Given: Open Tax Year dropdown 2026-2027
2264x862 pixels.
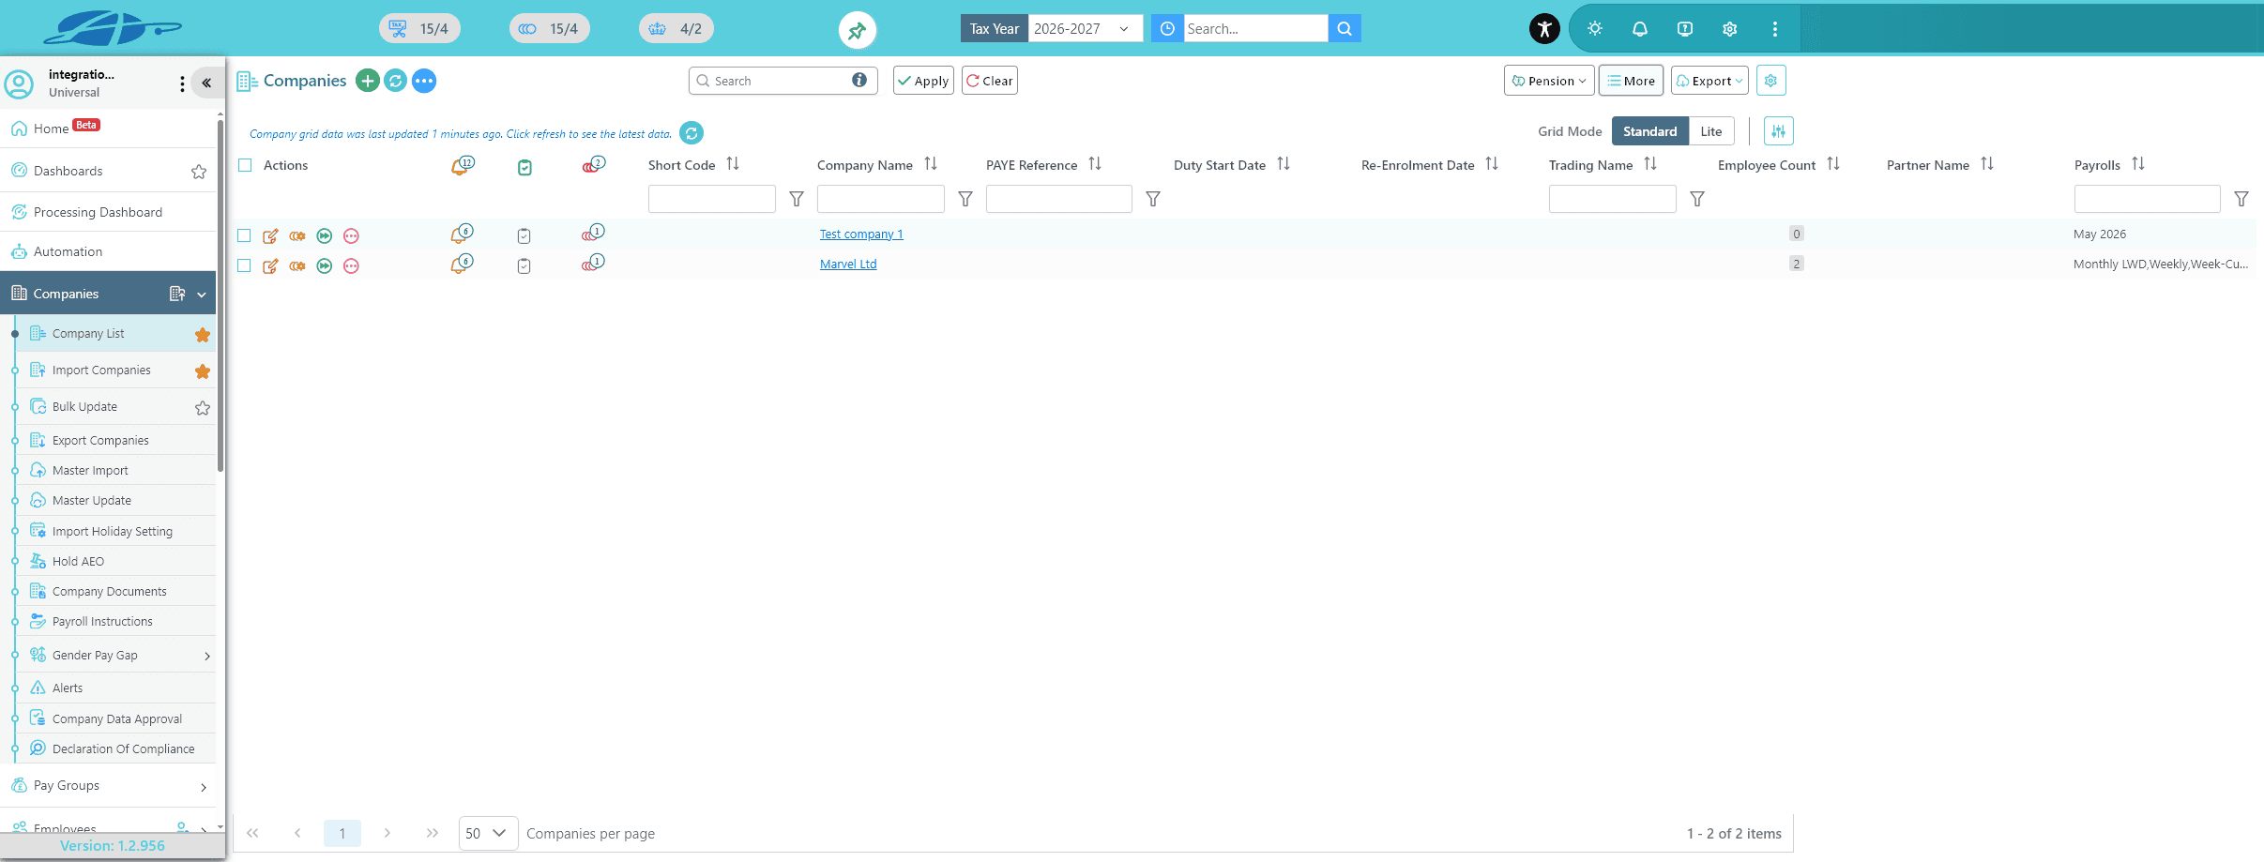Looking at the screenshot, I should click(1086, 29).
